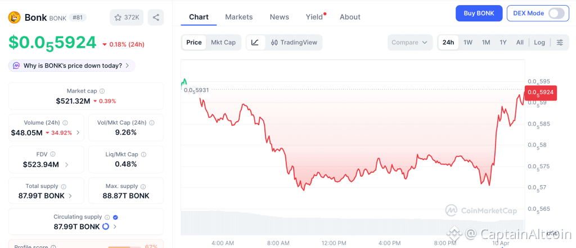
Task: Expand the Volume (24h) details arrow
Action: 78,133
